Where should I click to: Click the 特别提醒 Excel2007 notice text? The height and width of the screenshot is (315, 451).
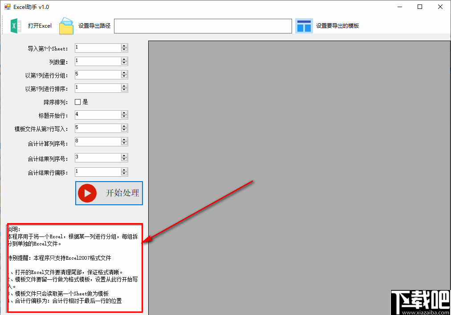click(x=59, y=258)
